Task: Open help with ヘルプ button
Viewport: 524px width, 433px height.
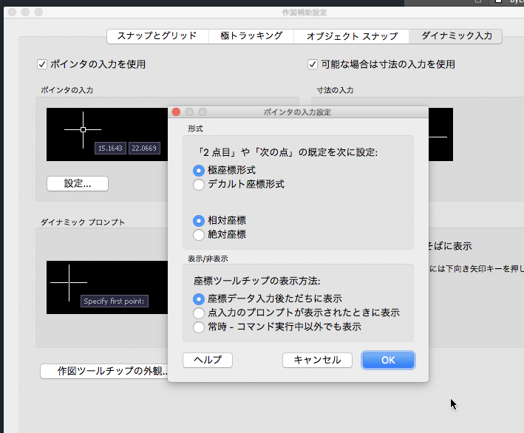Action: [208, 360]
